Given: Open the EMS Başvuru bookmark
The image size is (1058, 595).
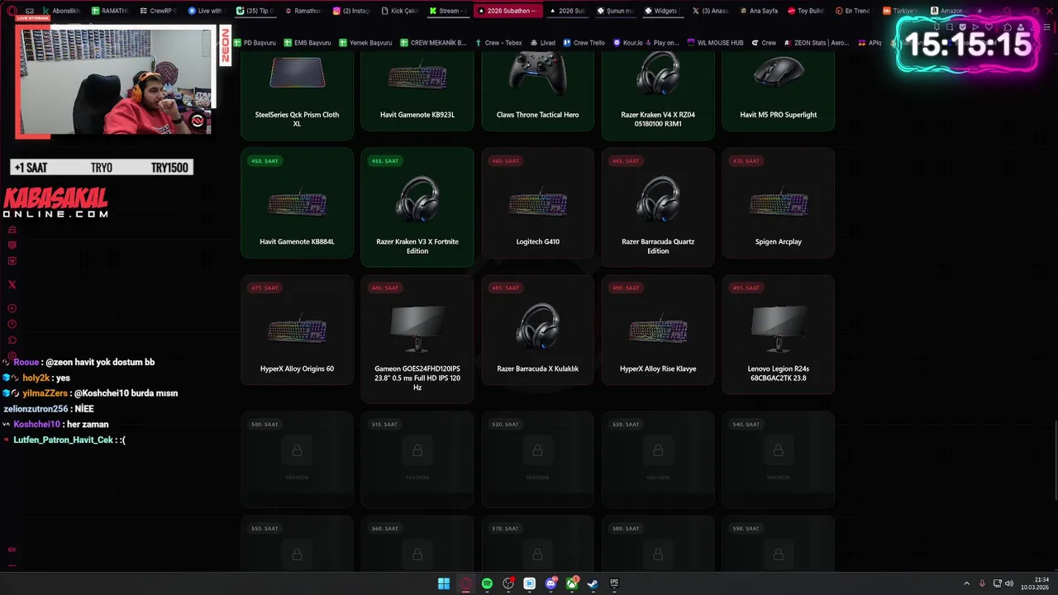Looking at the screenshot, I should pyautogui.click(x=307, y=42).
